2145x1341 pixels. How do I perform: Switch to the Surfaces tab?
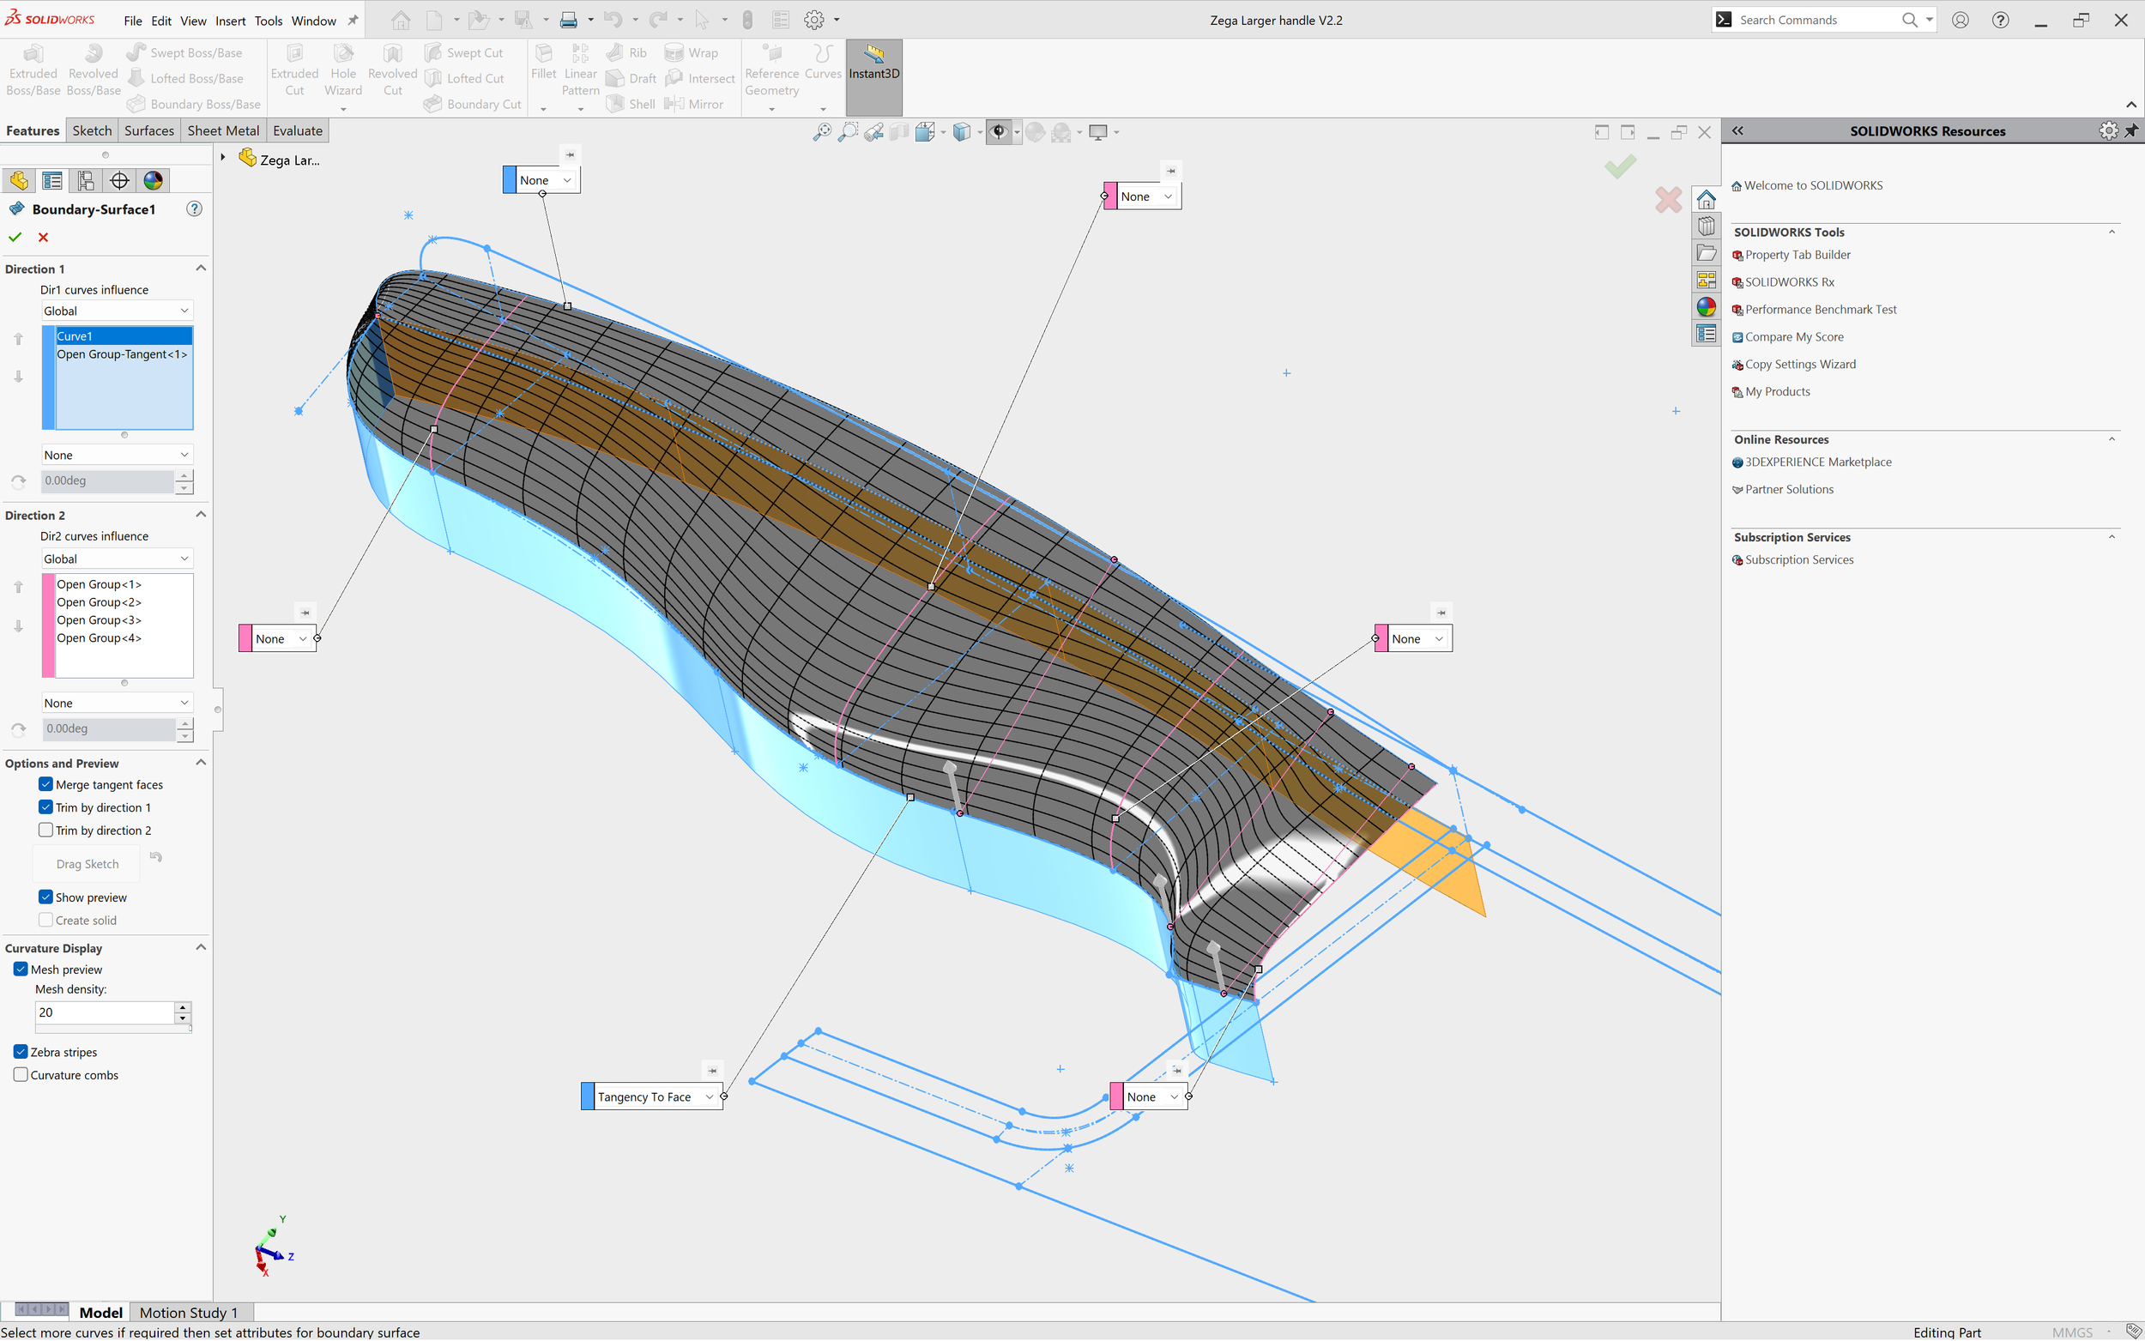pyautogui.click(x=149, y=130)
